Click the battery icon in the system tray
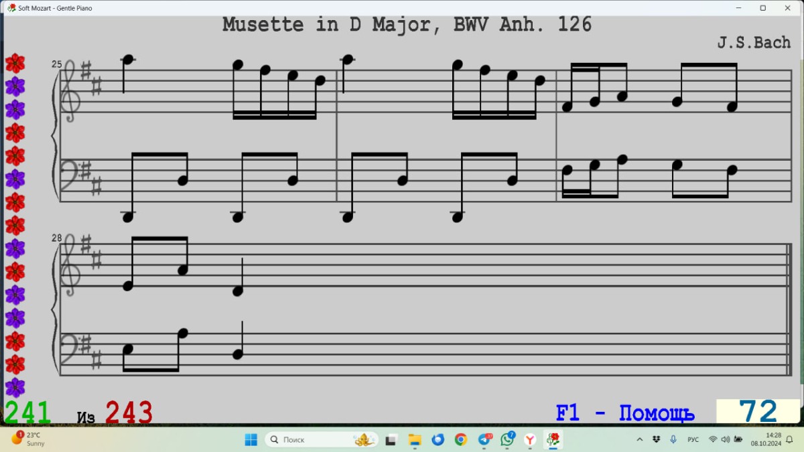 click(737, 439)
